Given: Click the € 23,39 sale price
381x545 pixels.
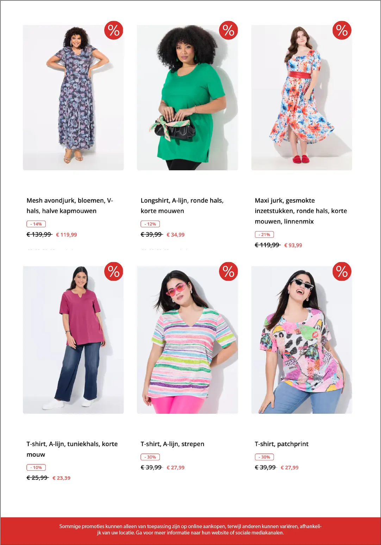Looking at the screenshot, I should 61,478.
